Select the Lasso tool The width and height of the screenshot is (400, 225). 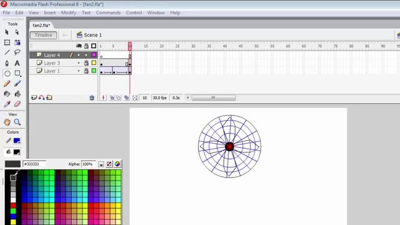(x=17, y=52)
